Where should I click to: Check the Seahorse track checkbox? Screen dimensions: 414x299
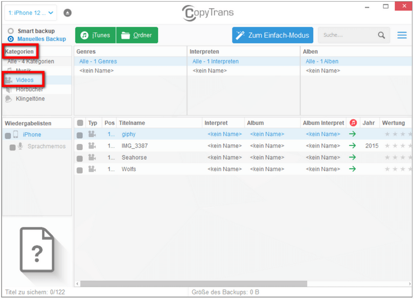click(x=79, y=159)
